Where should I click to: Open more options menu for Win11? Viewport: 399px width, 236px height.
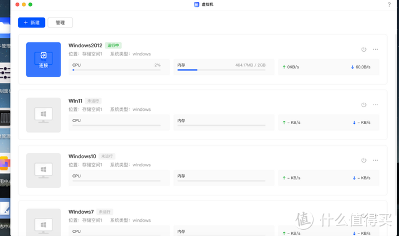tap(375, 105)
